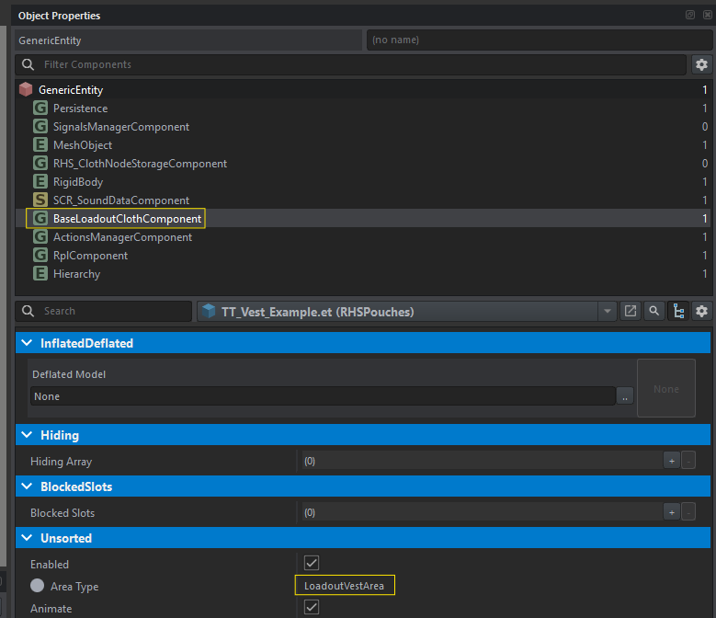Viewport: 716px width, 618px height.
Task: Toggle the Animate checkbox
Action: (312, 607)
